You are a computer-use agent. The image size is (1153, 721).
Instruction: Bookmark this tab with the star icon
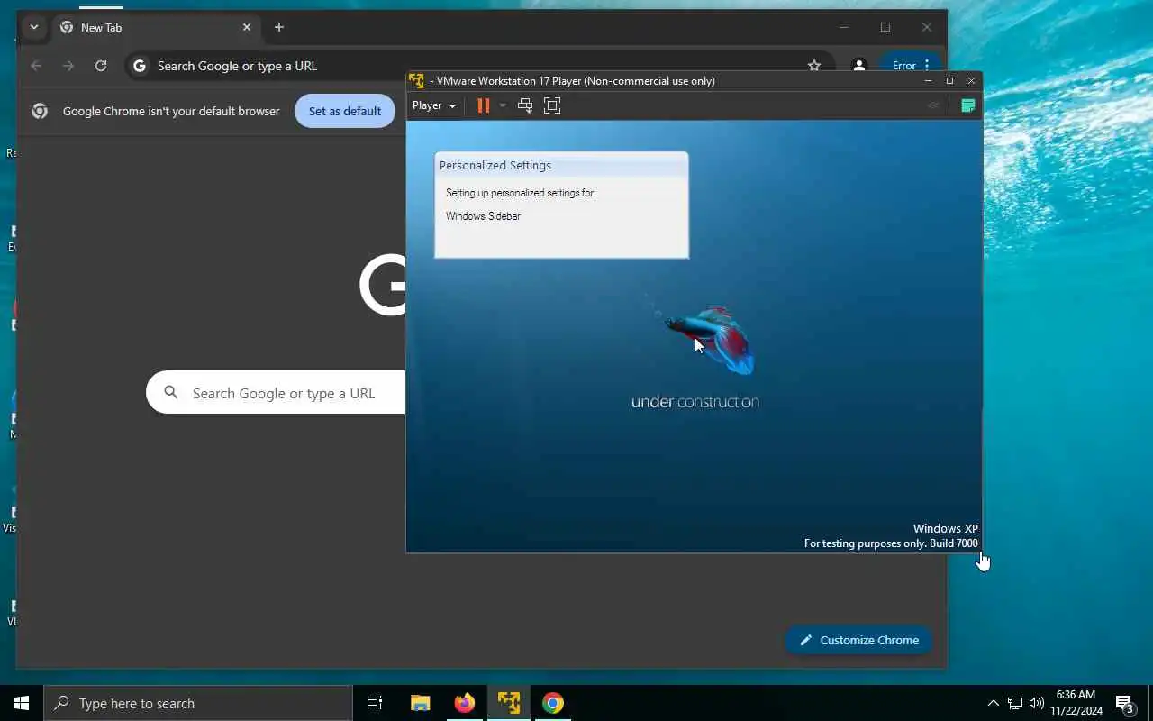point(814,66)
